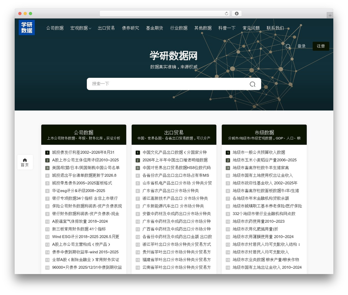348x295 pixels.
Task: Open 浙江高新技术产品出口 分市场分种类 entry
Action: (x=175, y=198)
